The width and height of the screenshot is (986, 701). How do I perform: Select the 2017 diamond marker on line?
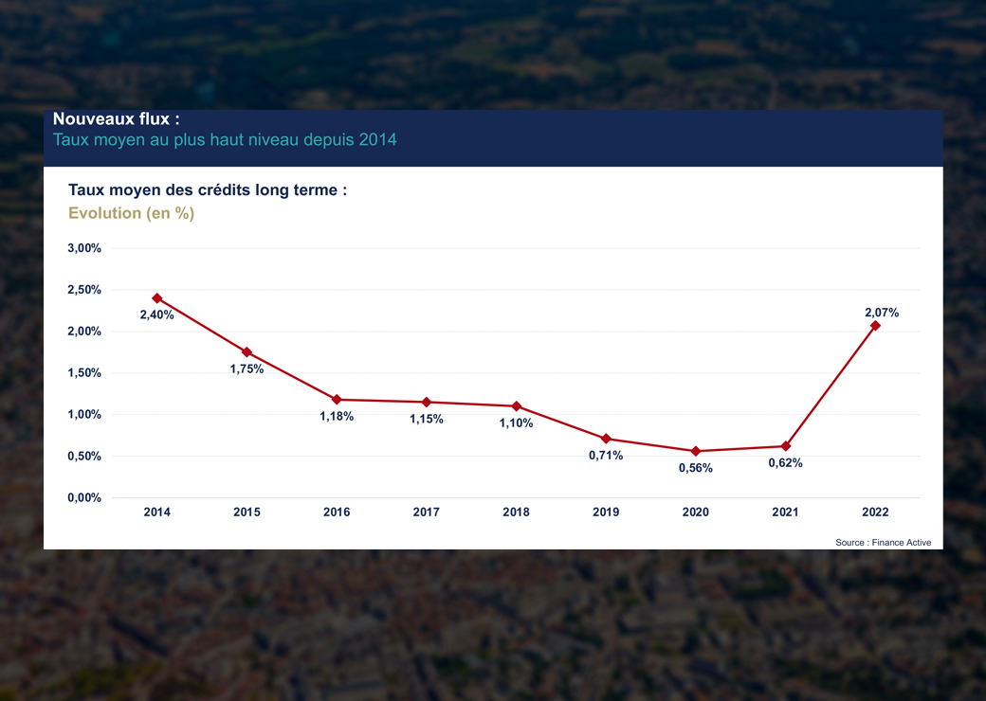click(427, 402)
